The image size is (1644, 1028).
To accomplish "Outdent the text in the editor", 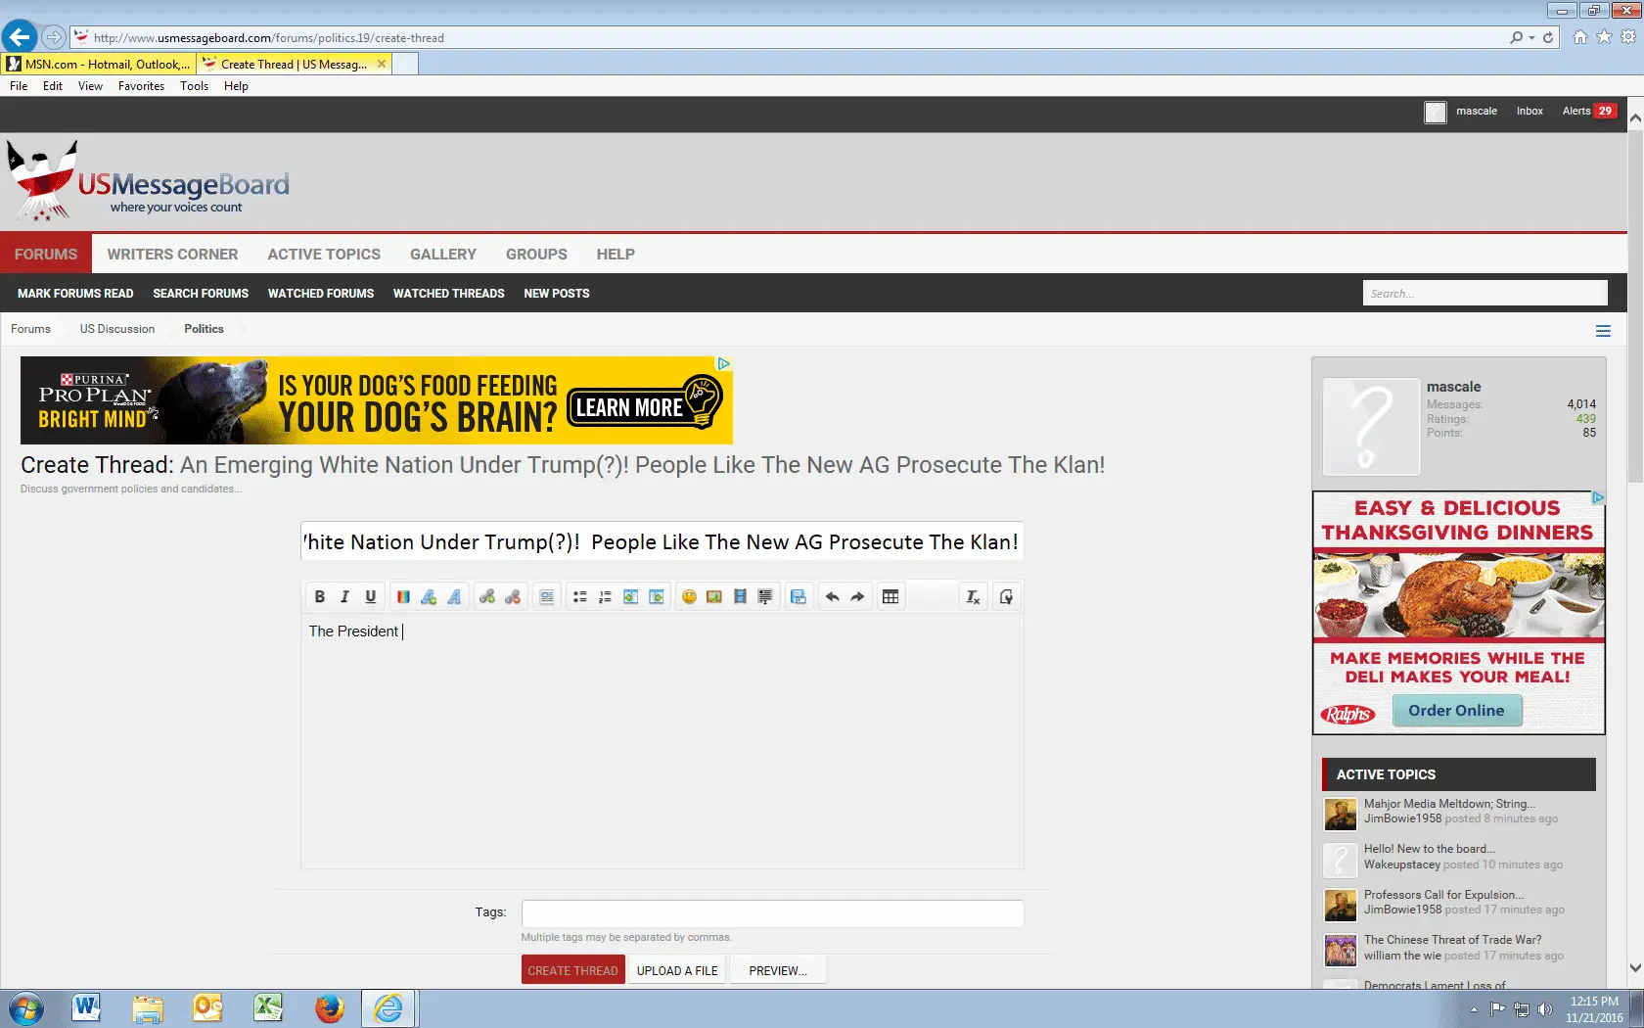I will click(x=631, y=596).
